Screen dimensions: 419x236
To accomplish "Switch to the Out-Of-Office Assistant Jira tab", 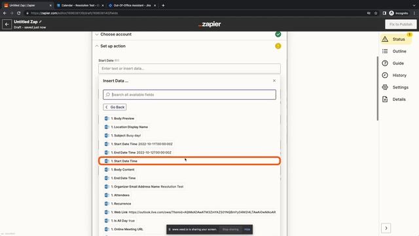I will 132,5.
